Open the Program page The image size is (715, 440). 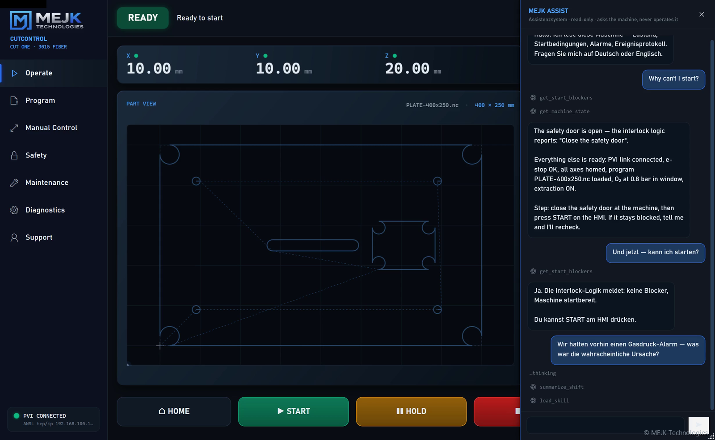click(x=54, y=100)
